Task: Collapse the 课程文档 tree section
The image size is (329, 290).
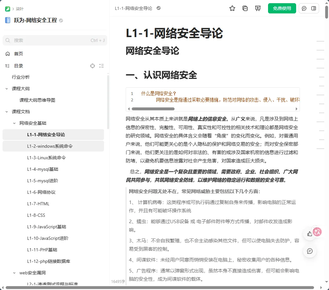Action: tap(7, 112)
